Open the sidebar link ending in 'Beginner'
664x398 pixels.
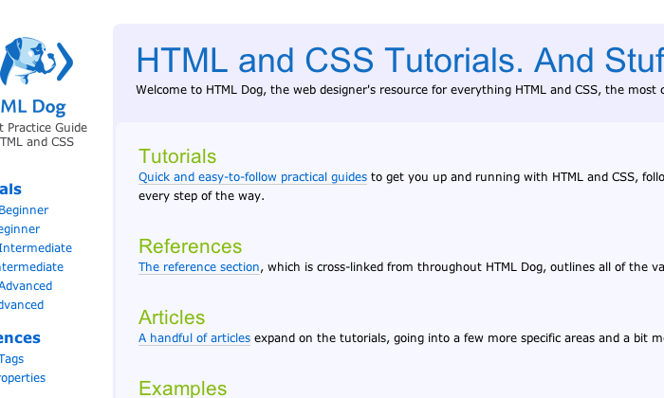[x=24, y=210]
